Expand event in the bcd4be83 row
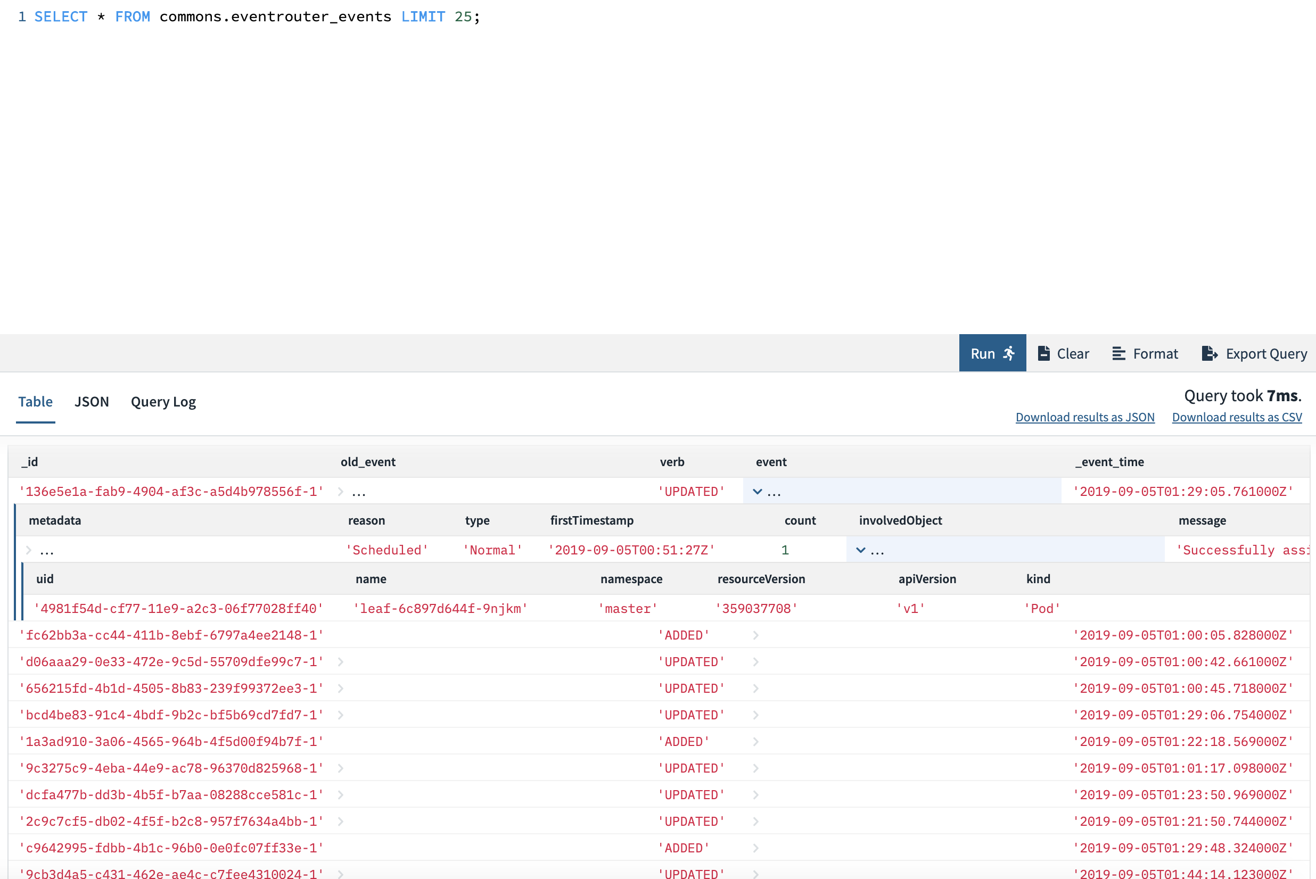 (x=756, y=715)
